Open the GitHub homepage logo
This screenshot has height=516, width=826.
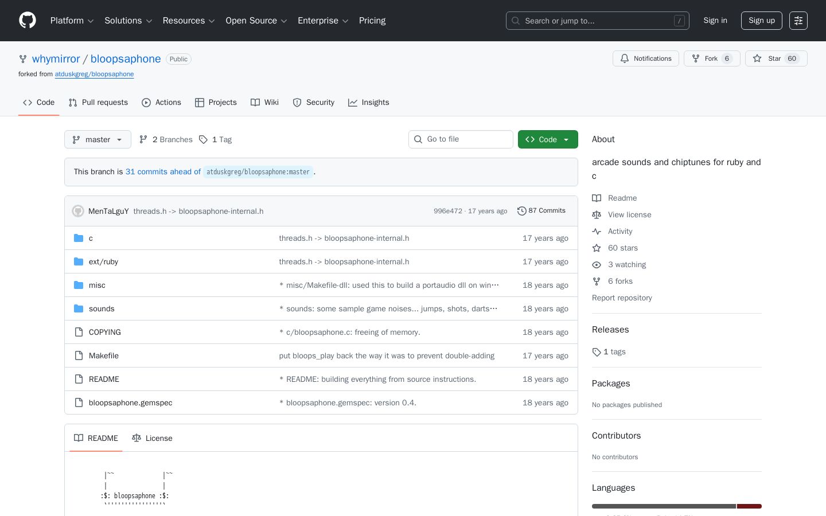click(x=28, y=21)
